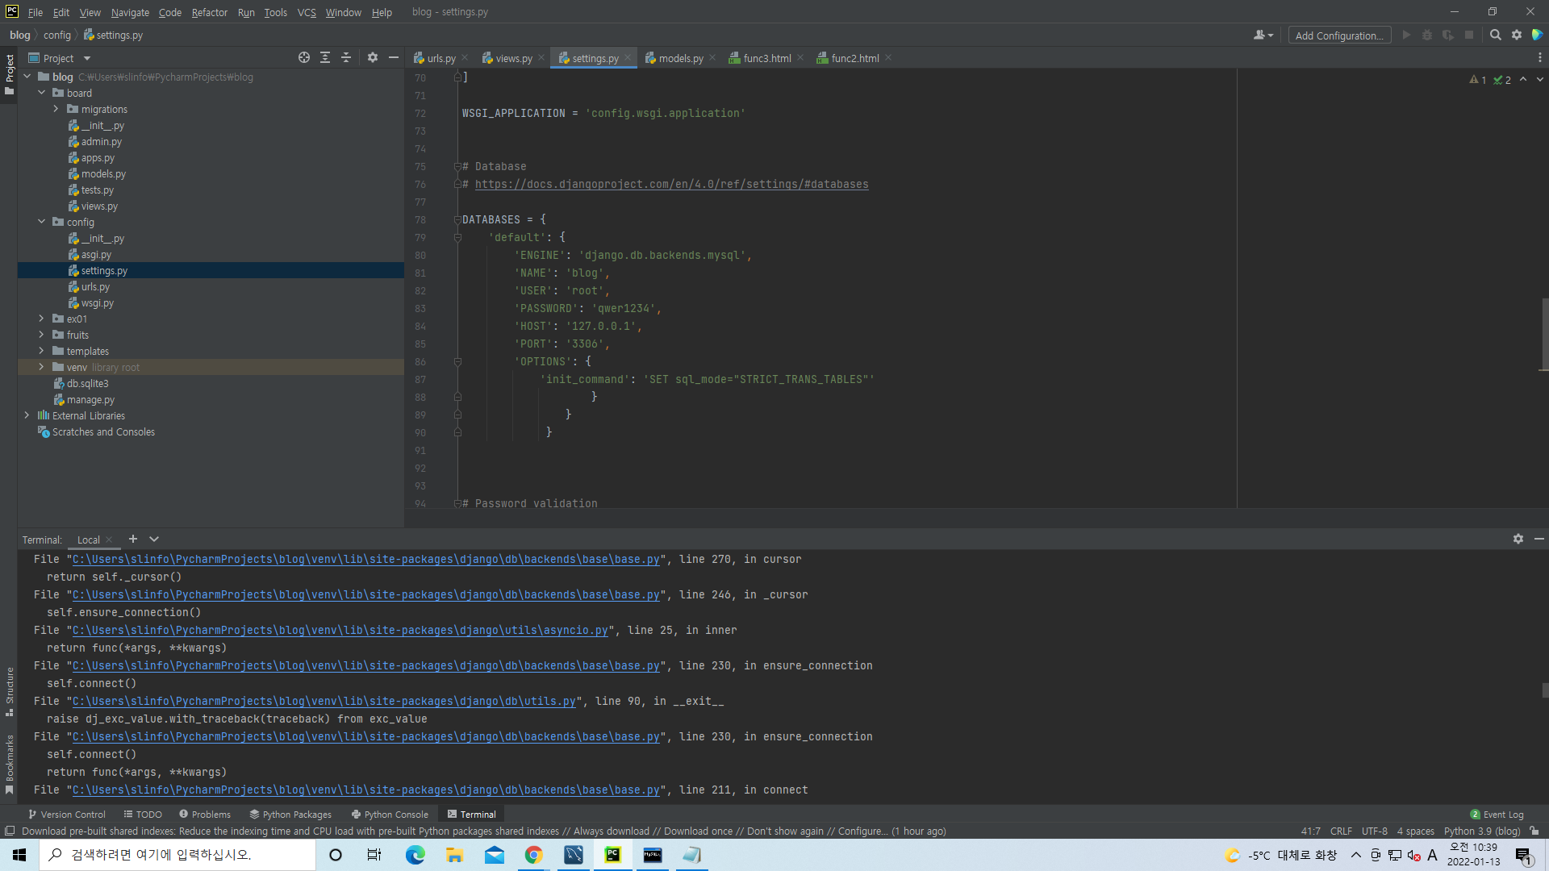1549x871 pixels.
Task: Toggle the Structure tool window
Action: click(x=10, y=690)
